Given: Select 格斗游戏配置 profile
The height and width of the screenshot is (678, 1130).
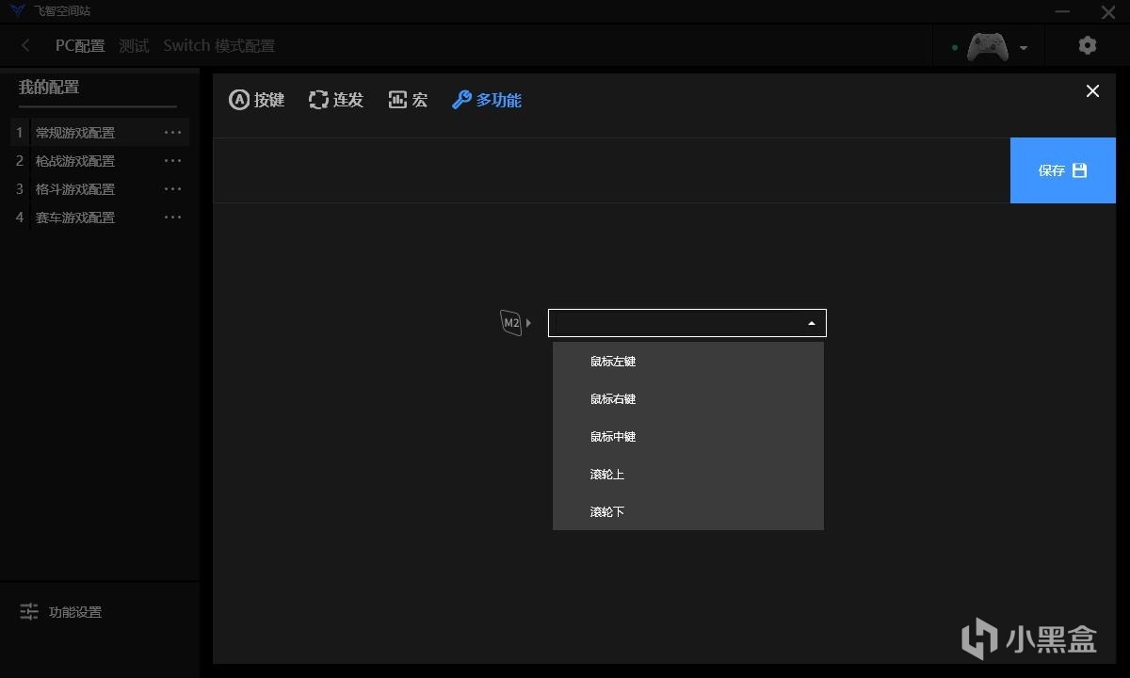Looking at the screenshot, I should click(x=75, y=189).
